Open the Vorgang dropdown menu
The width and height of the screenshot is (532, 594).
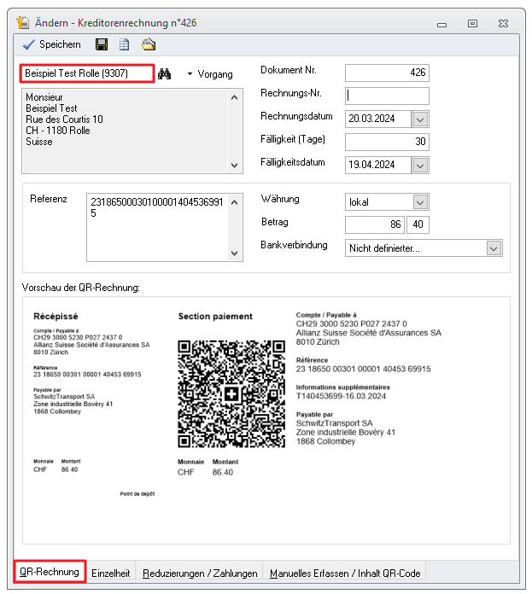(210, 74)
